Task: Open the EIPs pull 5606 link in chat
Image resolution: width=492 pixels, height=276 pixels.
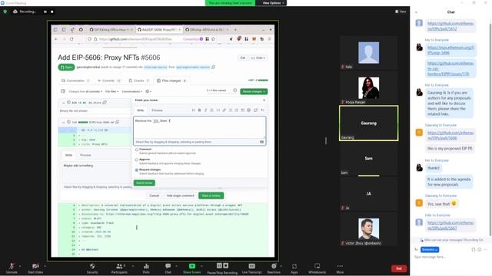Action: pyautogui.click(x=450, y=135)
